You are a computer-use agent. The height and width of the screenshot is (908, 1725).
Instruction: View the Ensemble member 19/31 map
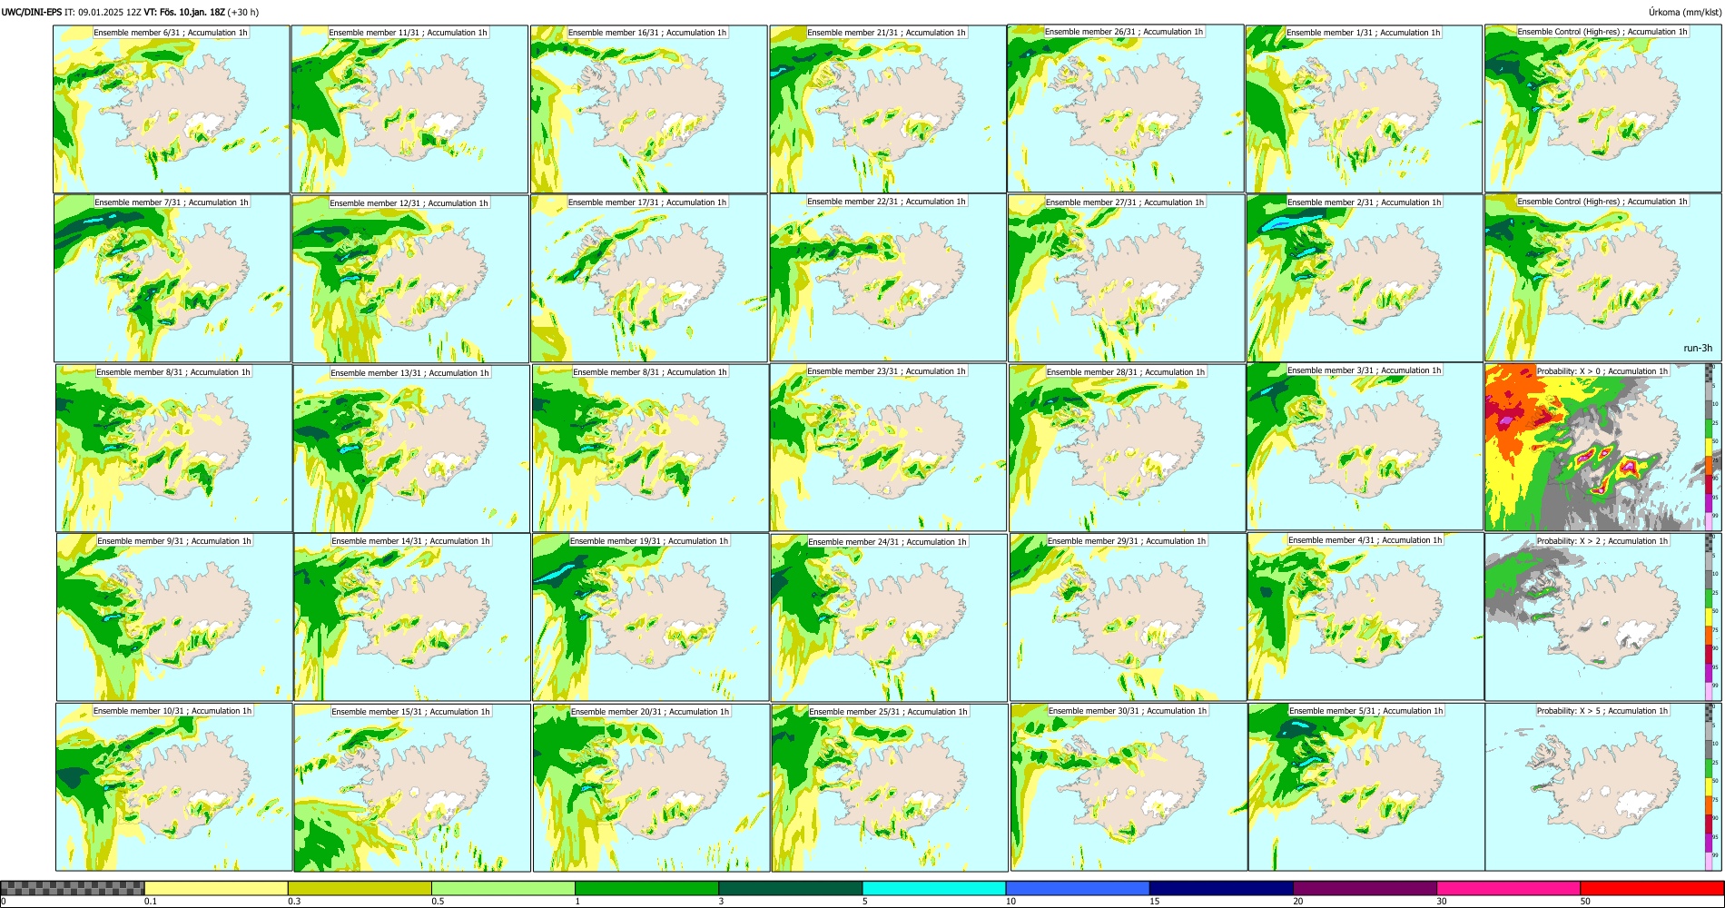click(x=651, y=617)
